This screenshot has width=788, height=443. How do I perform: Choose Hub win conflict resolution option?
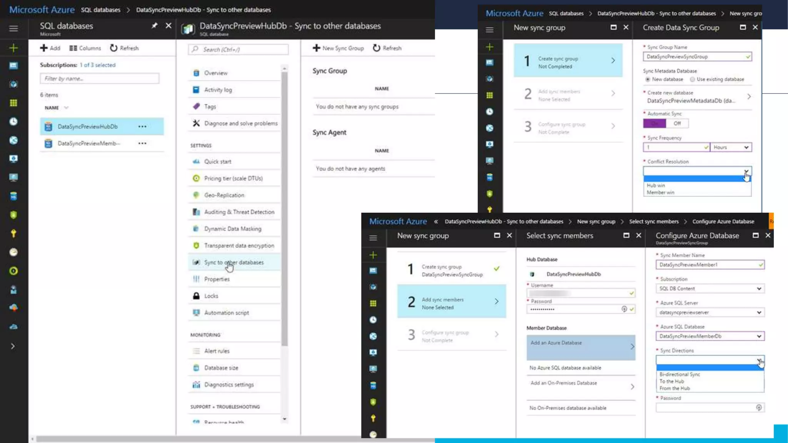(697, 185)
